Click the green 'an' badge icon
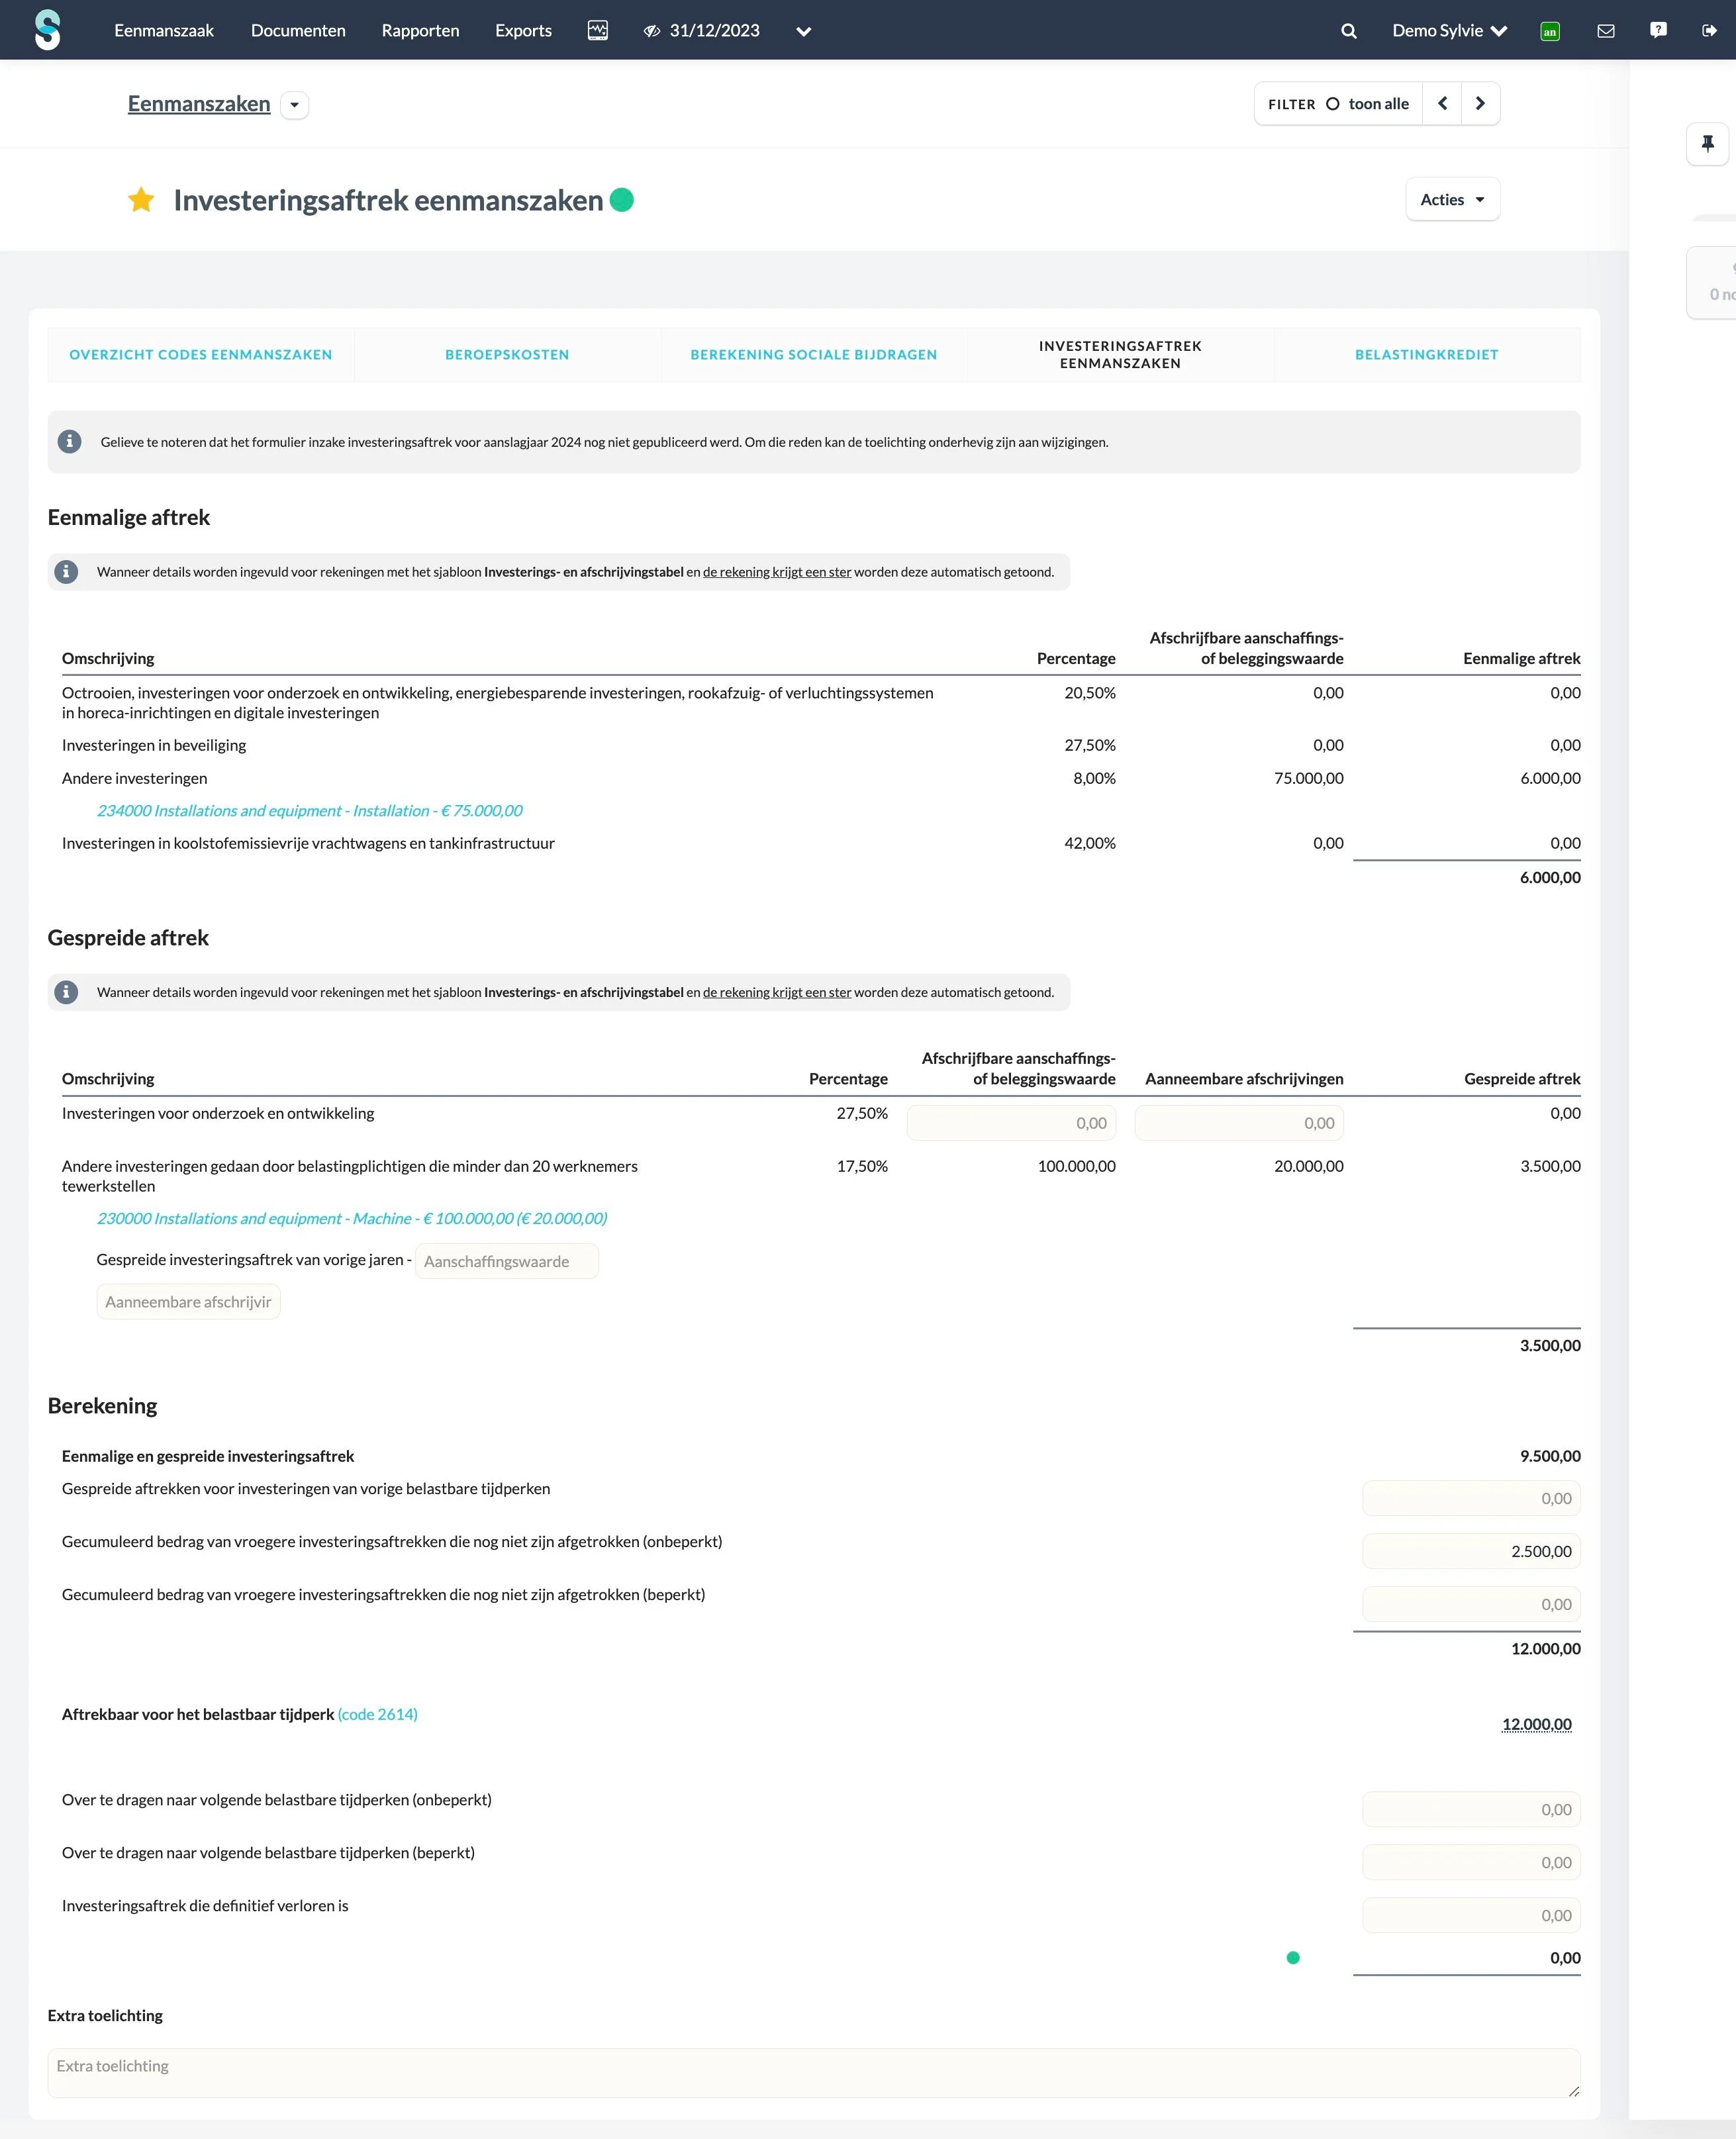The image size is (1736, 2139). (1549, 31)
